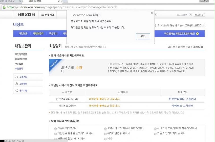Open the 던전앤파이터 고객센터 link
This screenshot has height=142, width=215.
[x=182, y=99]
